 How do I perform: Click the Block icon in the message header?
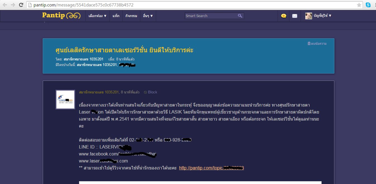[x=145, y=92]
